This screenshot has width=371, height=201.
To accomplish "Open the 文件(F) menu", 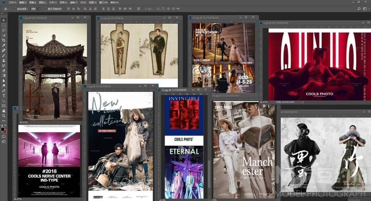I will pos(12,2).
